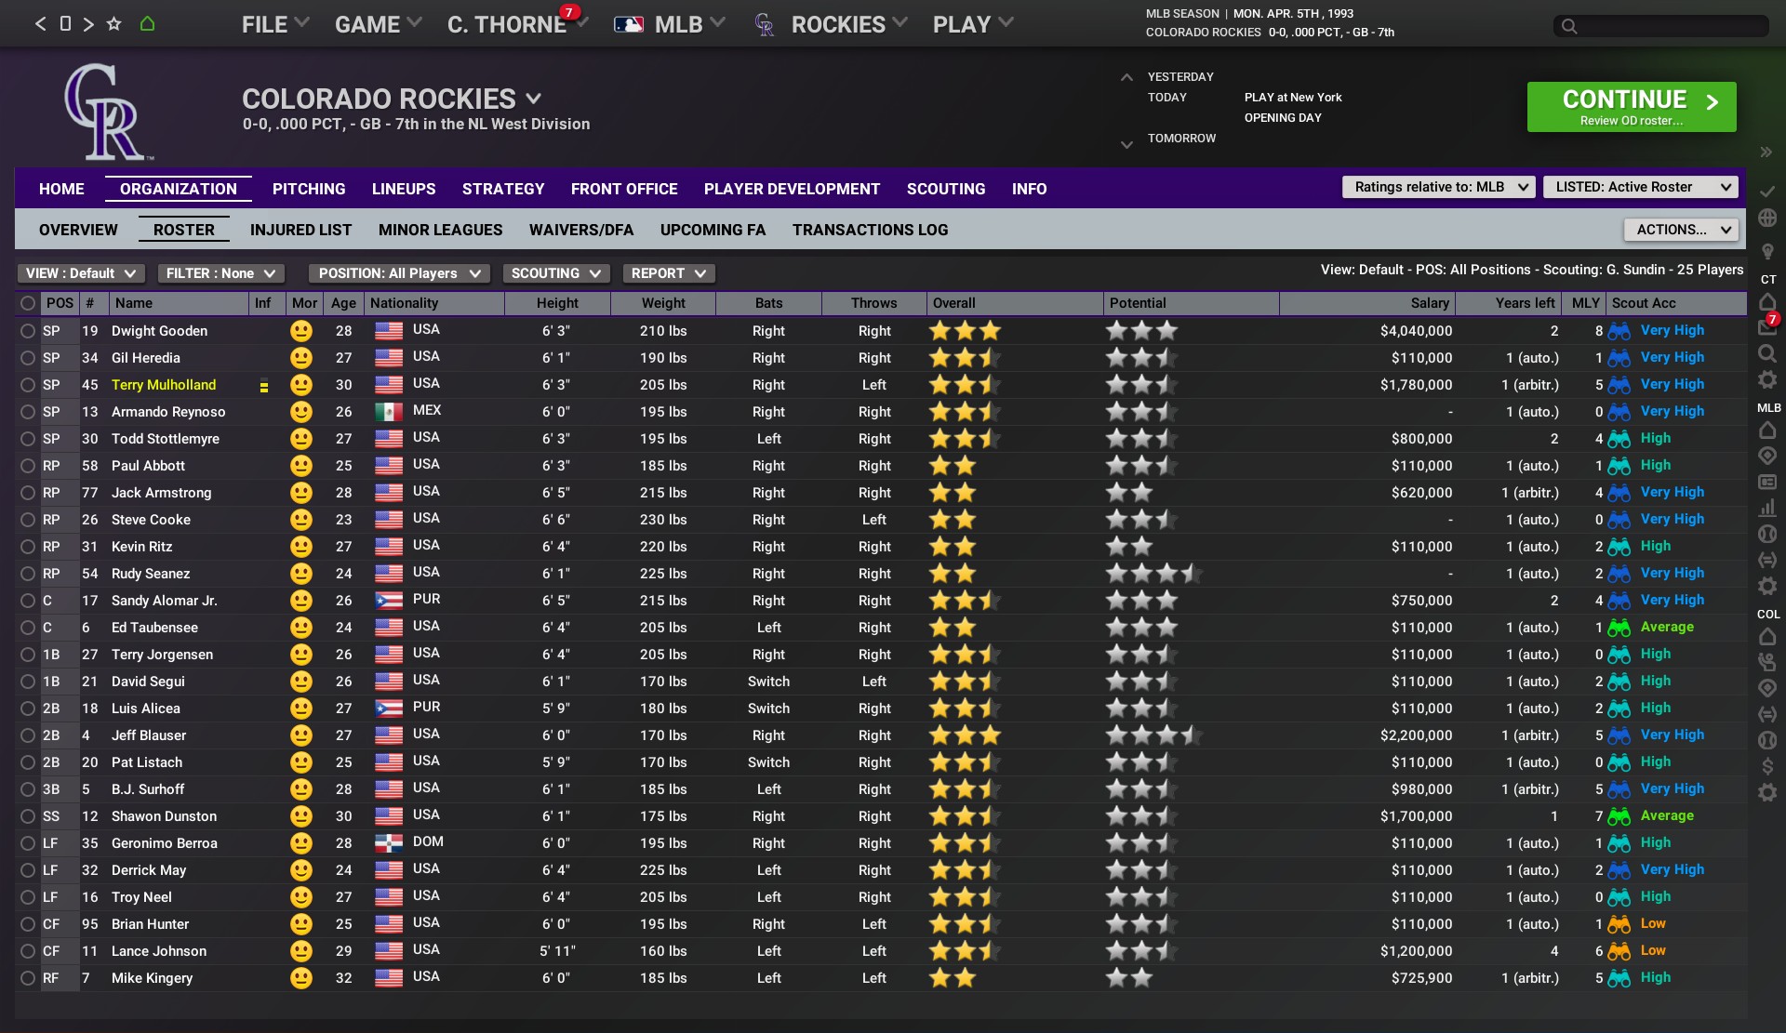Screen dimensions: 1786x1033
Task: Click Rudy Seanez's potential star rating
Action: [x=1153, y=574]
